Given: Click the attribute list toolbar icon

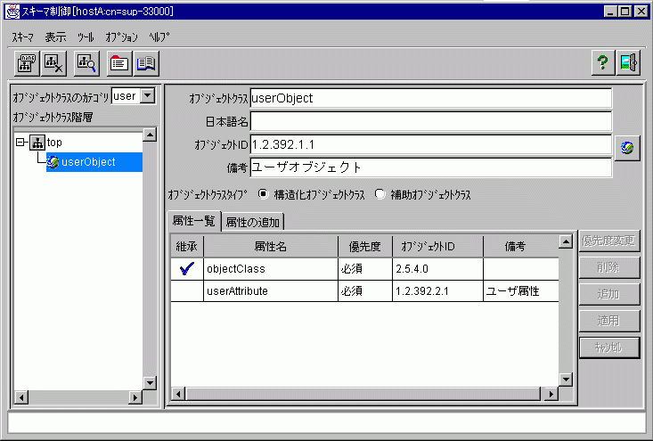Looking at the screenshot, I should coord(119,64).
